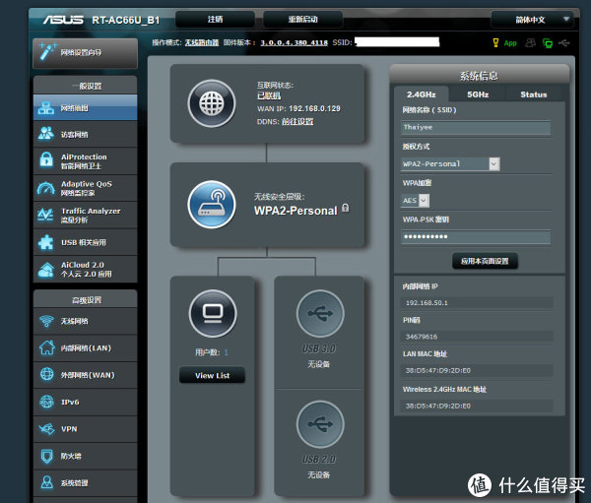Click the USB 2.0 port icon
This screenshot has width=591, height=503.
click(x=320, y=424)
